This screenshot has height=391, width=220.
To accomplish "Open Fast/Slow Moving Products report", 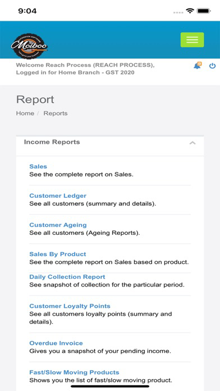I will [74, 372].
